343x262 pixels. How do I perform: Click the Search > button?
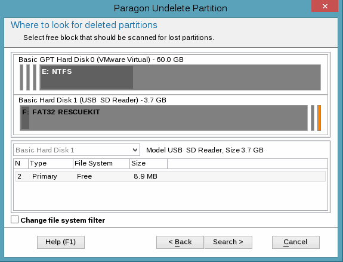228,242
